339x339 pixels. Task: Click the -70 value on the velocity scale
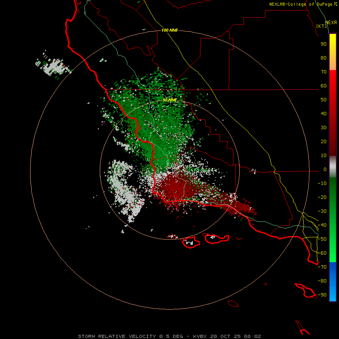[322, 267]
